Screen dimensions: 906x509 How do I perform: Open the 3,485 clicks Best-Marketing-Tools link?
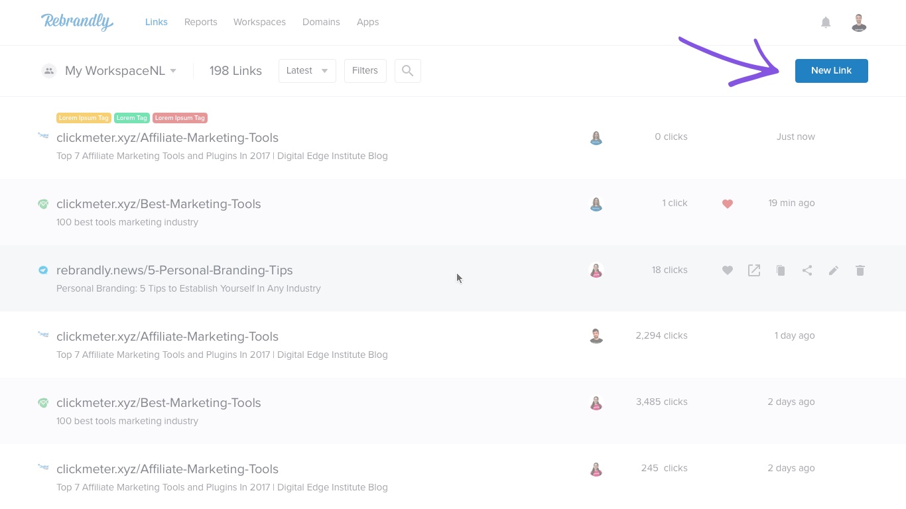point(159,403)
